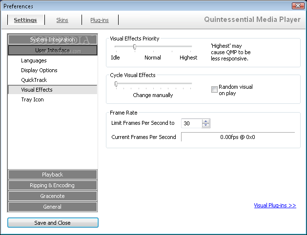Select the Visual Effects entry

pos(53,90)
